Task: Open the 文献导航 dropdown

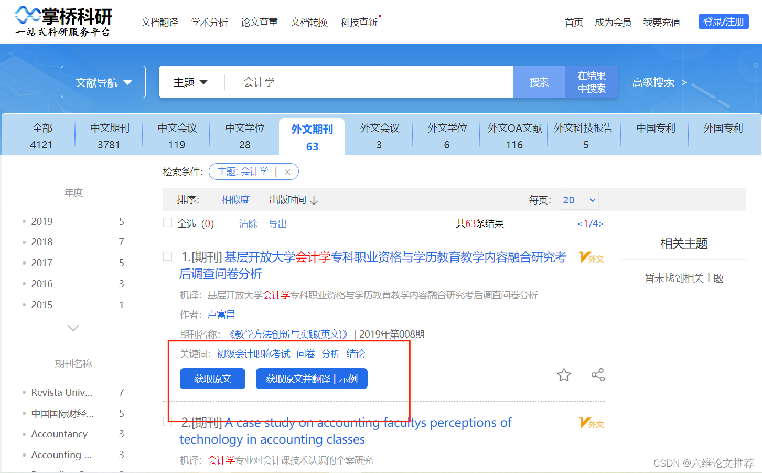Action: (x=103, y=81)
